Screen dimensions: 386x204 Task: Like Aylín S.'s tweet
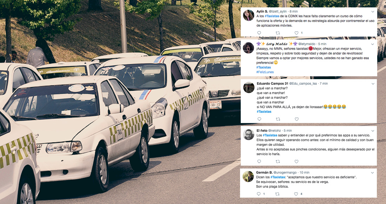click(x=297, y=33)
